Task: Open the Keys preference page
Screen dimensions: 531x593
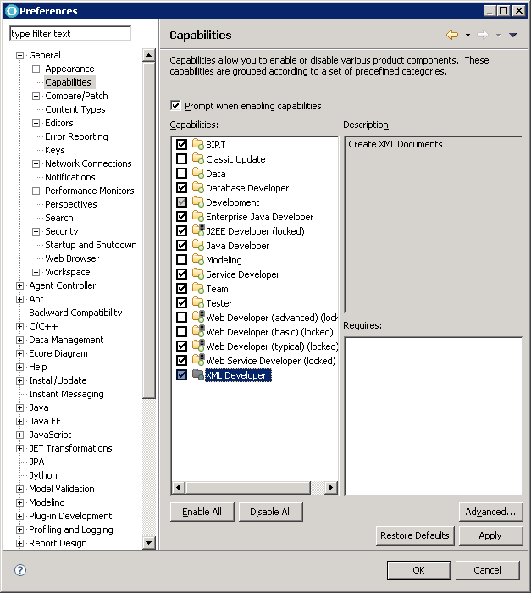Action: pyautogui.click(x=55, y=150)
